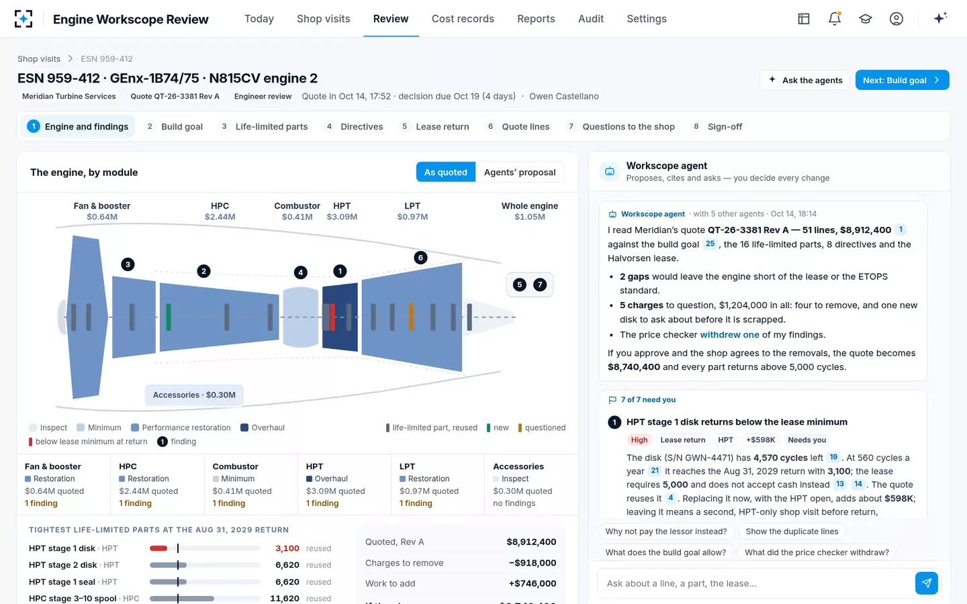Click the flag icon beside 7 of 7 need you
The height and width of the screenshot is (604, 967).
point(612,400)
